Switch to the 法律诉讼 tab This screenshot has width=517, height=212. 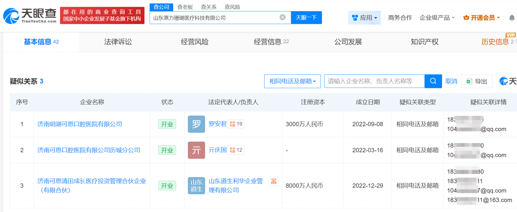tap(118, 42)
